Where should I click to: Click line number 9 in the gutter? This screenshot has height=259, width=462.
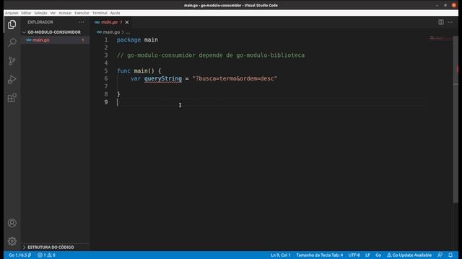(106, 102)
